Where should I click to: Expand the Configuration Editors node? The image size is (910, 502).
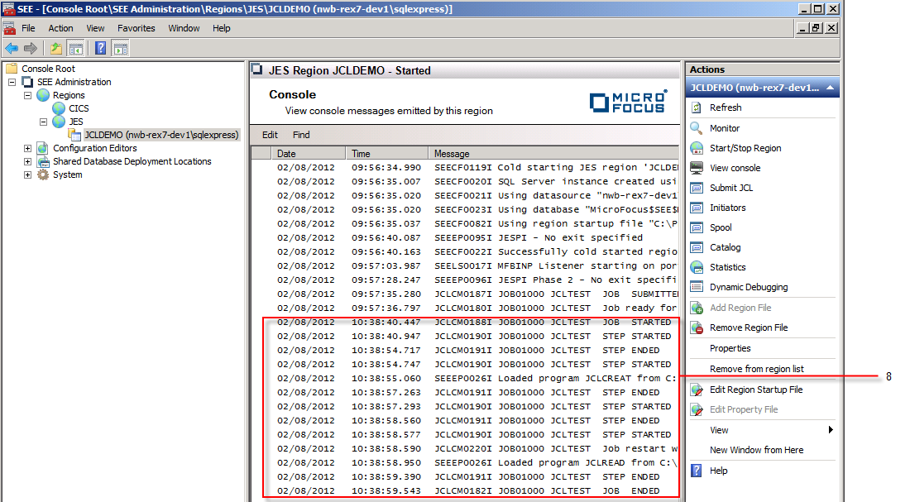point(26,148)
